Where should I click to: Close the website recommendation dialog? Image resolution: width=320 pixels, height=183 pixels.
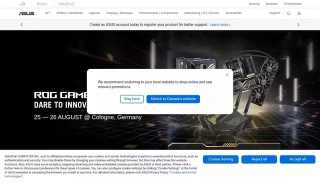227,75
